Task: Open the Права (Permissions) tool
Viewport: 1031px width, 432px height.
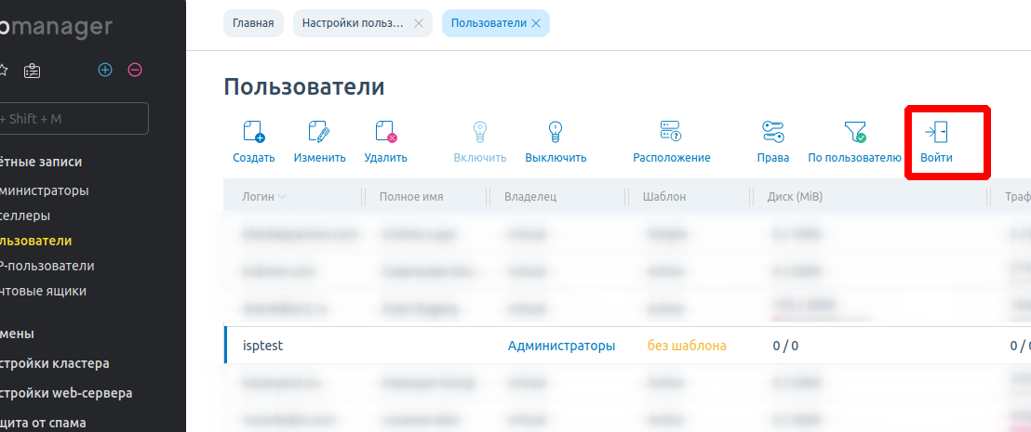Action: point(772,132)
